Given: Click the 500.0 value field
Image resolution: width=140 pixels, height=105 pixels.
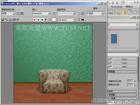Looking at the screenshot, I should tap(130, 81).
